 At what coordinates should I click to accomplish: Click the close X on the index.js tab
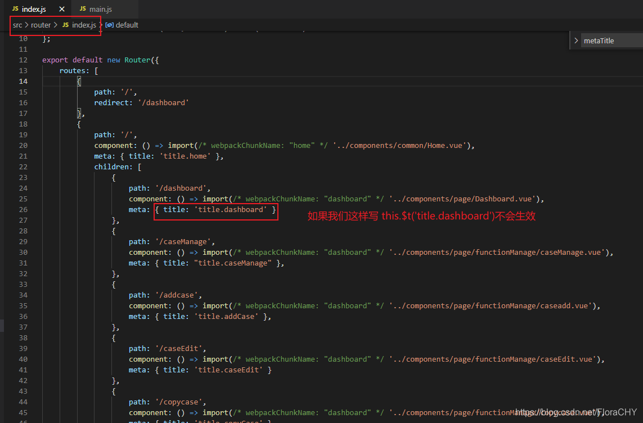(62, 8)
